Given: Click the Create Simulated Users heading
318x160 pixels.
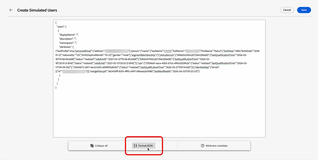Looking at the screenshot, I should pos(37,10).
